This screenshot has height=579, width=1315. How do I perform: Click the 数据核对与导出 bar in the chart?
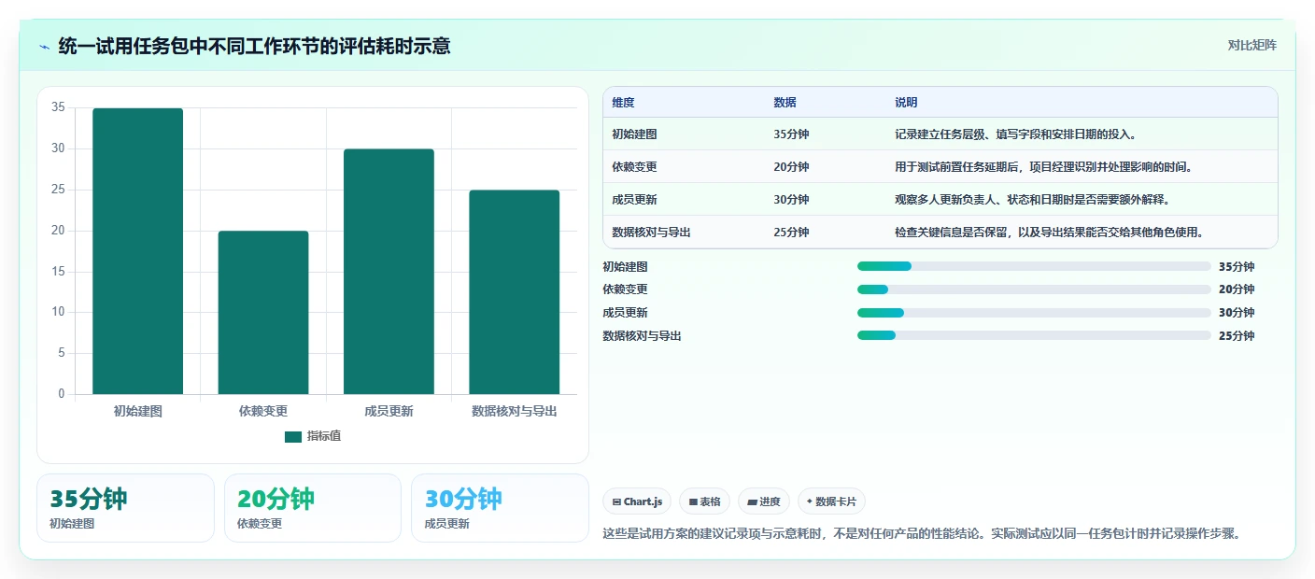click(515, 292)
